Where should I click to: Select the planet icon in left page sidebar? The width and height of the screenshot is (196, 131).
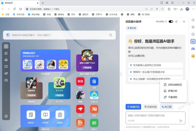(6, 73)
